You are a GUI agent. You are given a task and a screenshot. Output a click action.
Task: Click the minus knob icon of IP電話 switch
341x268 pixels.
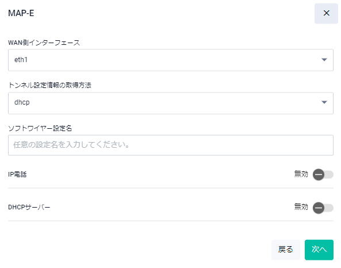(x=319, y=174)
